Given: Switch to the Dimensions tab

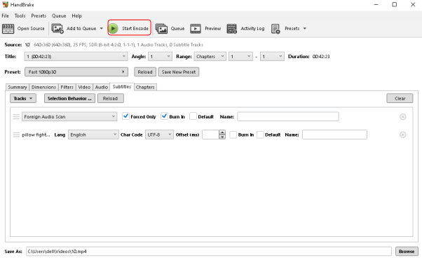Looking at the screenshot, I should (x=43, y=87).
